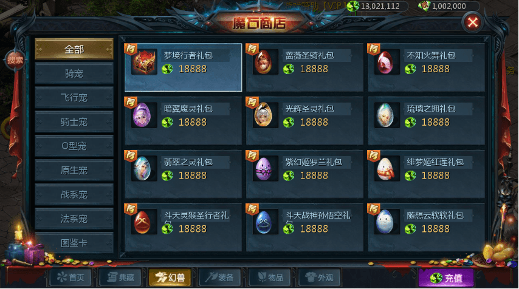Screen dimensions: 519x289
Task: Select the 梦境行者礼包 chest icon
Action: pyautogui.click(x=144, y=62)
